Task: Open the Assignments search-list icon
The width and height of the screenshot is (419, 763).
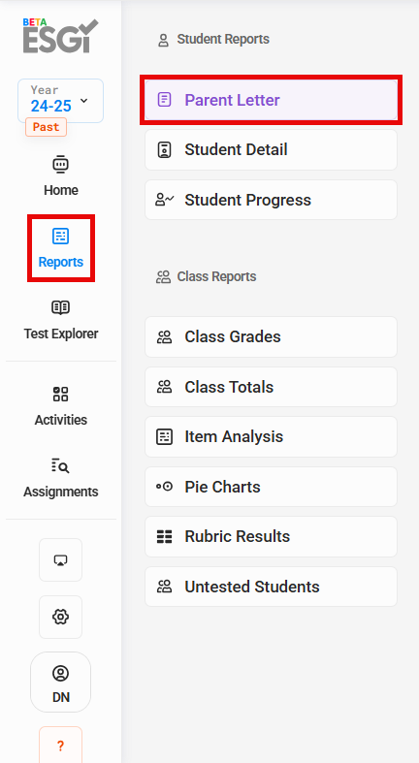Action: tap(60, 465)
